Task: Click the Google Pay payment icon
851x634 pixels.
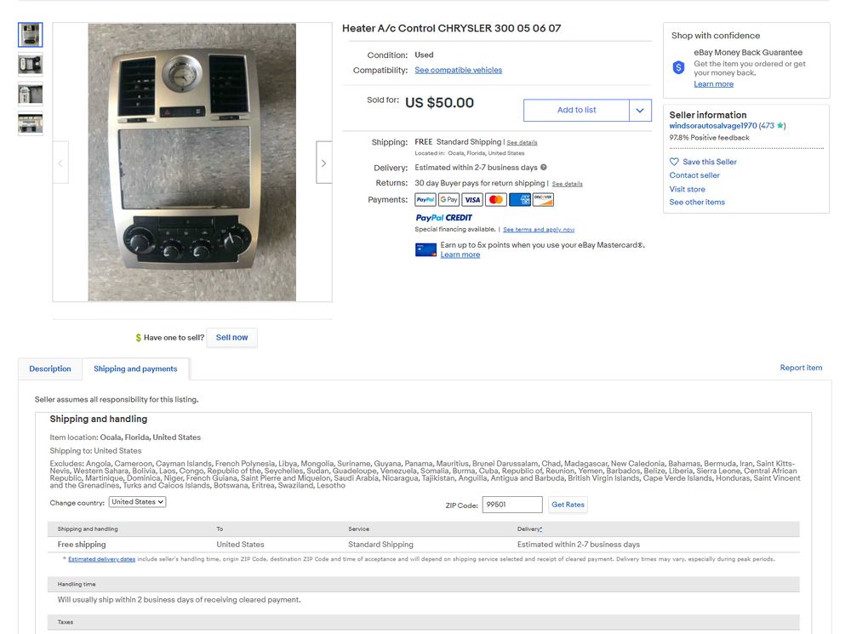Action: pyautogui.click(x=448, y=200)
